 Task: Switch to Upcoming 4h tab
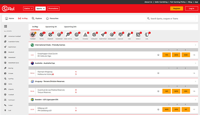point(51,27)
